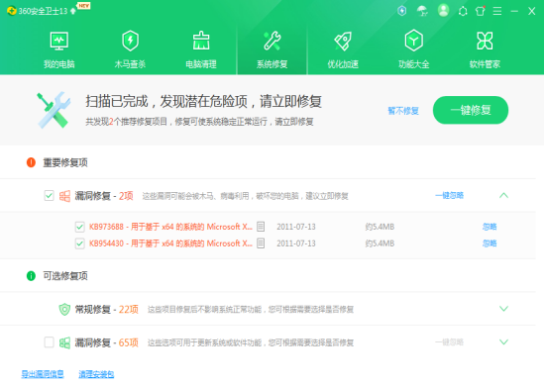Uncheck the KB954430 patch checkbox
The width and height of the screenshot is (545, 387).
coord(79,243)
